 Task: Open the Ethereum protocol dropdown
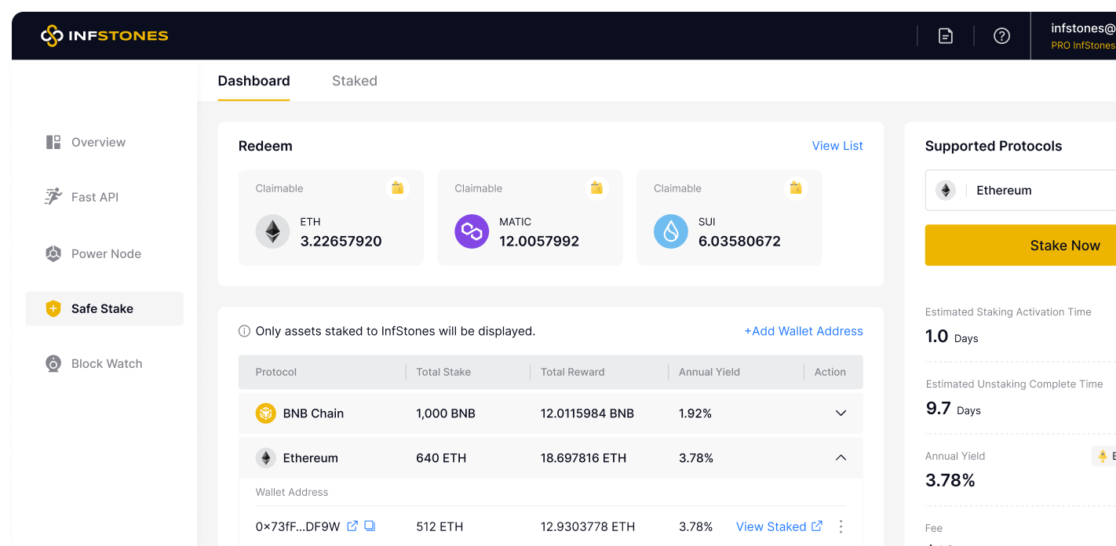pos(1020,190)
